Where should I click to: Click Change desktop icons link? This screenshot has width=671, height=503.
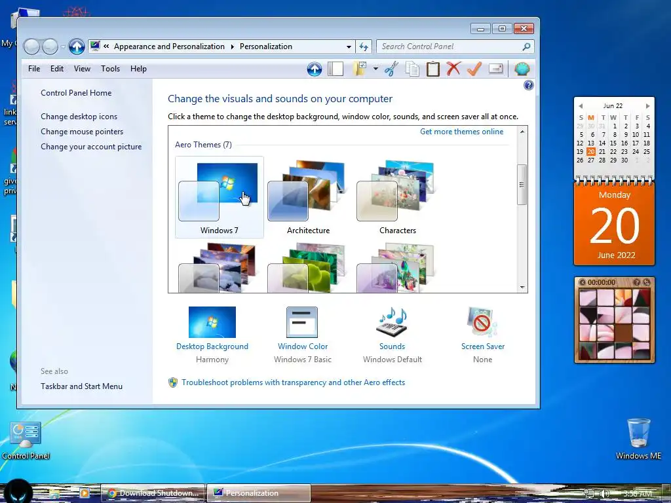point(79,117)
